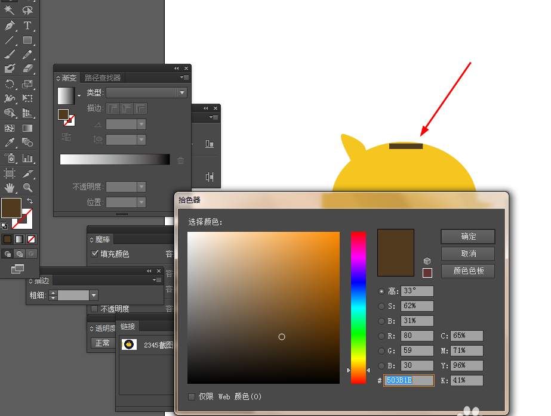The height and width of the screenshot is (416, 551).
Task: Open the Gradient panel options menu
Action: 184,77
